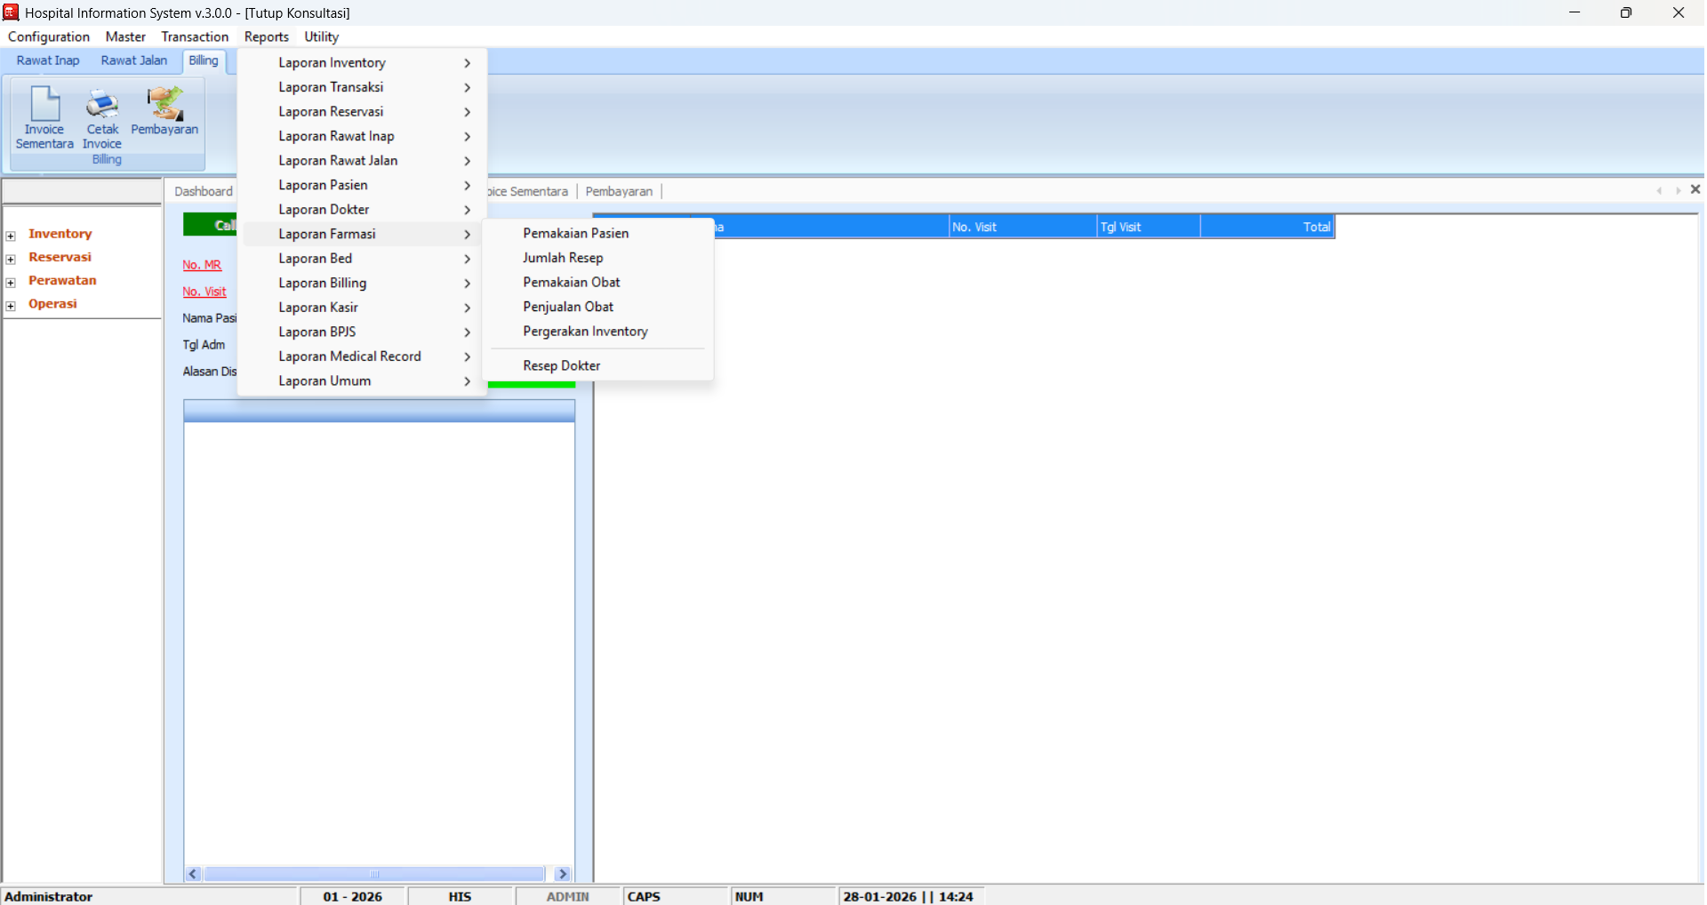1707x905 pixels.
Task: Expand the Operasi tree node
Action: tap(11, 306)
